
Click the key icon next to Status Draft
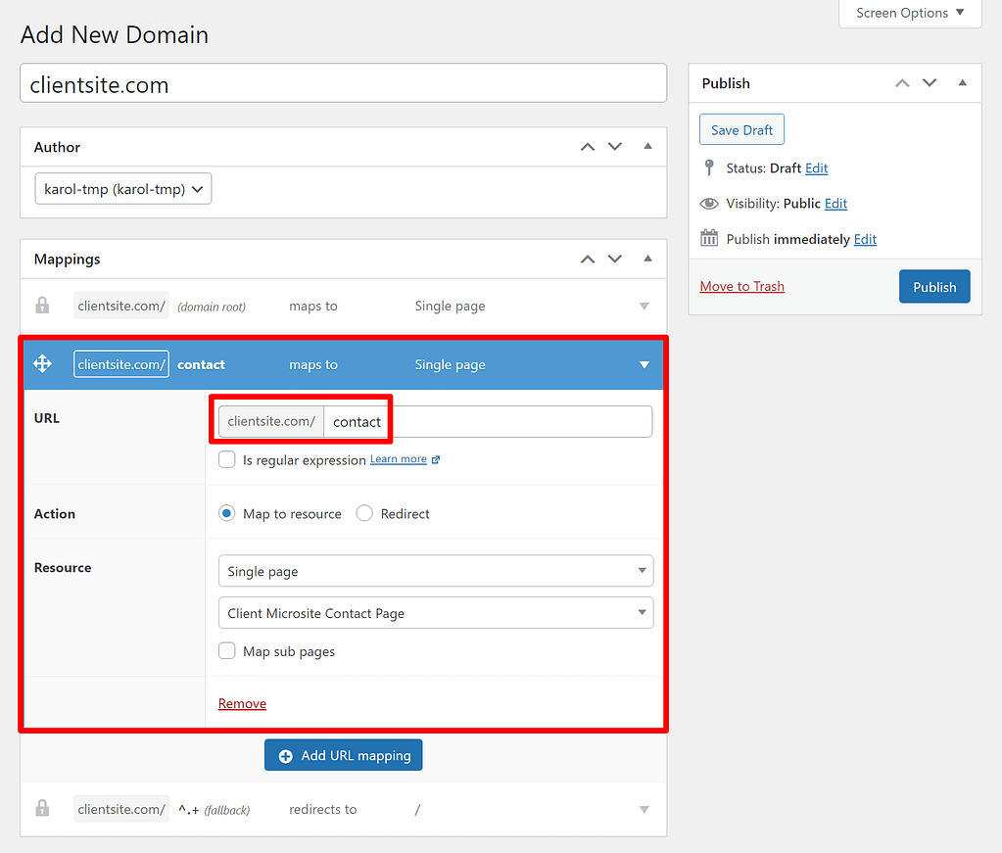coord(709,167)
